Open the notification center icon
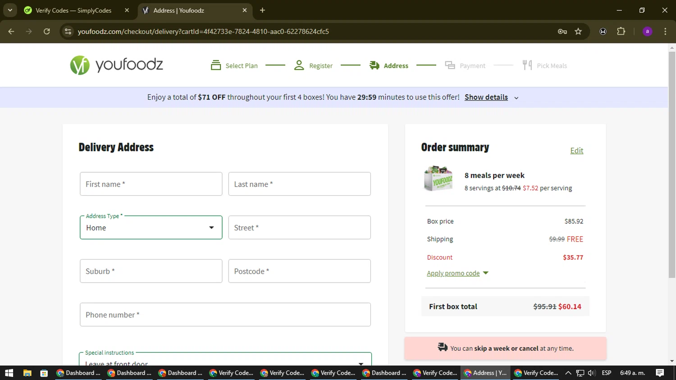The width and height of the screenshot is (676, 380). (660, 373)
